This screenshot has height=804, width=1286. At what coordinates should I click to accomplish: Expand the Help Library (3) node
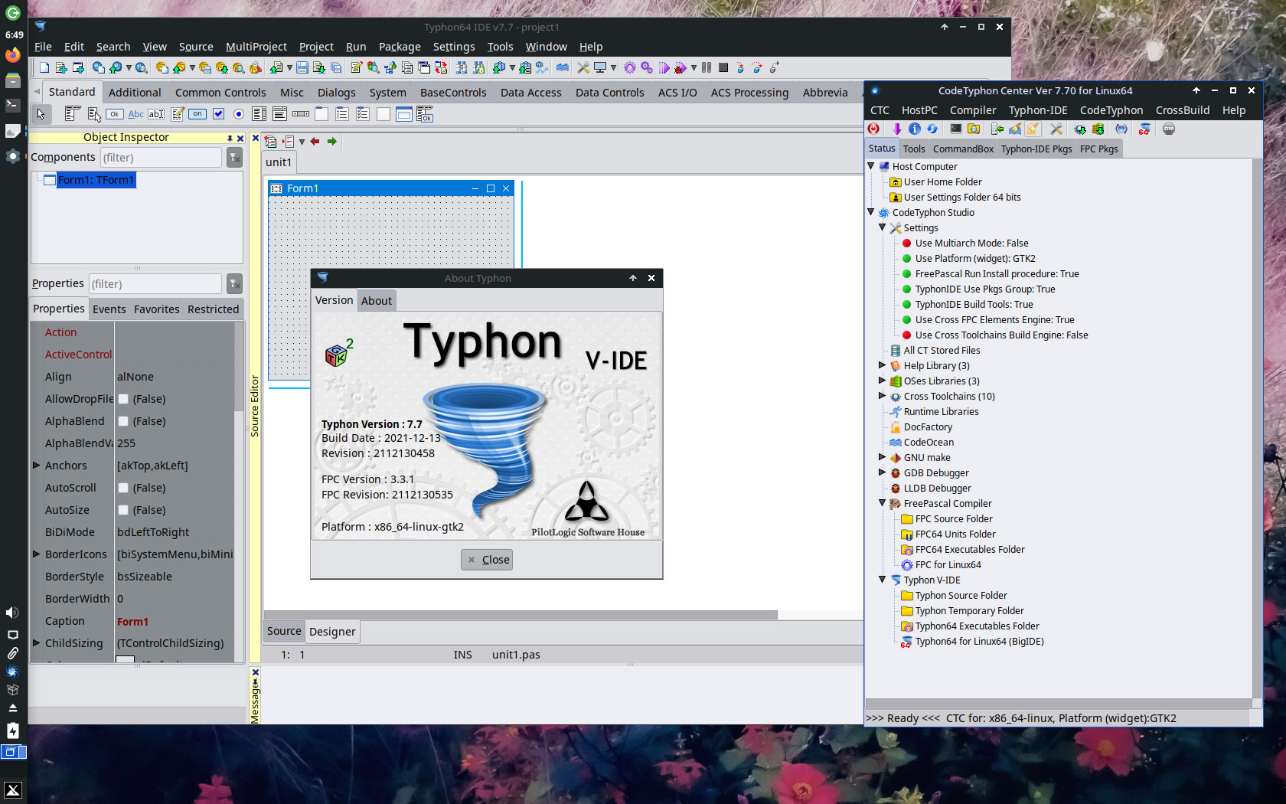[883, 365]
